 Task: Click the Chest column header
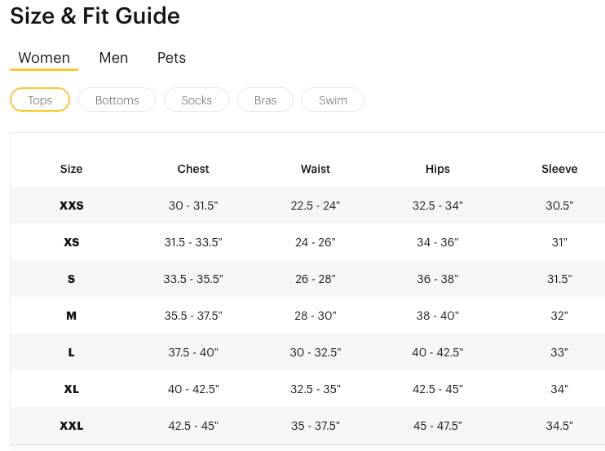tap(193, 169)
